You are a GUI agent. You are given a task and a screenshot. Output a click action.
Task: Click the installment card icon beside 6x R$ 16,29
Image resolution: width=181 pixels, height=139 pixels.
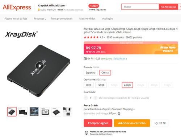(x=85, y=58)
